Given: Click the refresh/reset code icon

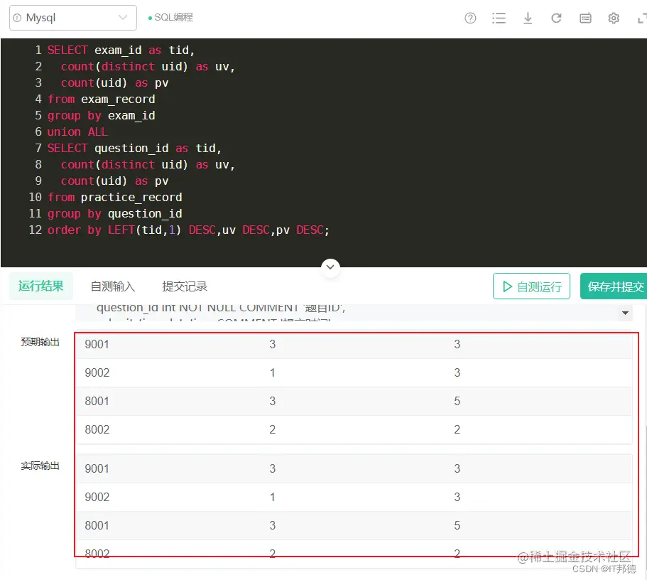Looking at the screenshot, I should point(556,18).
